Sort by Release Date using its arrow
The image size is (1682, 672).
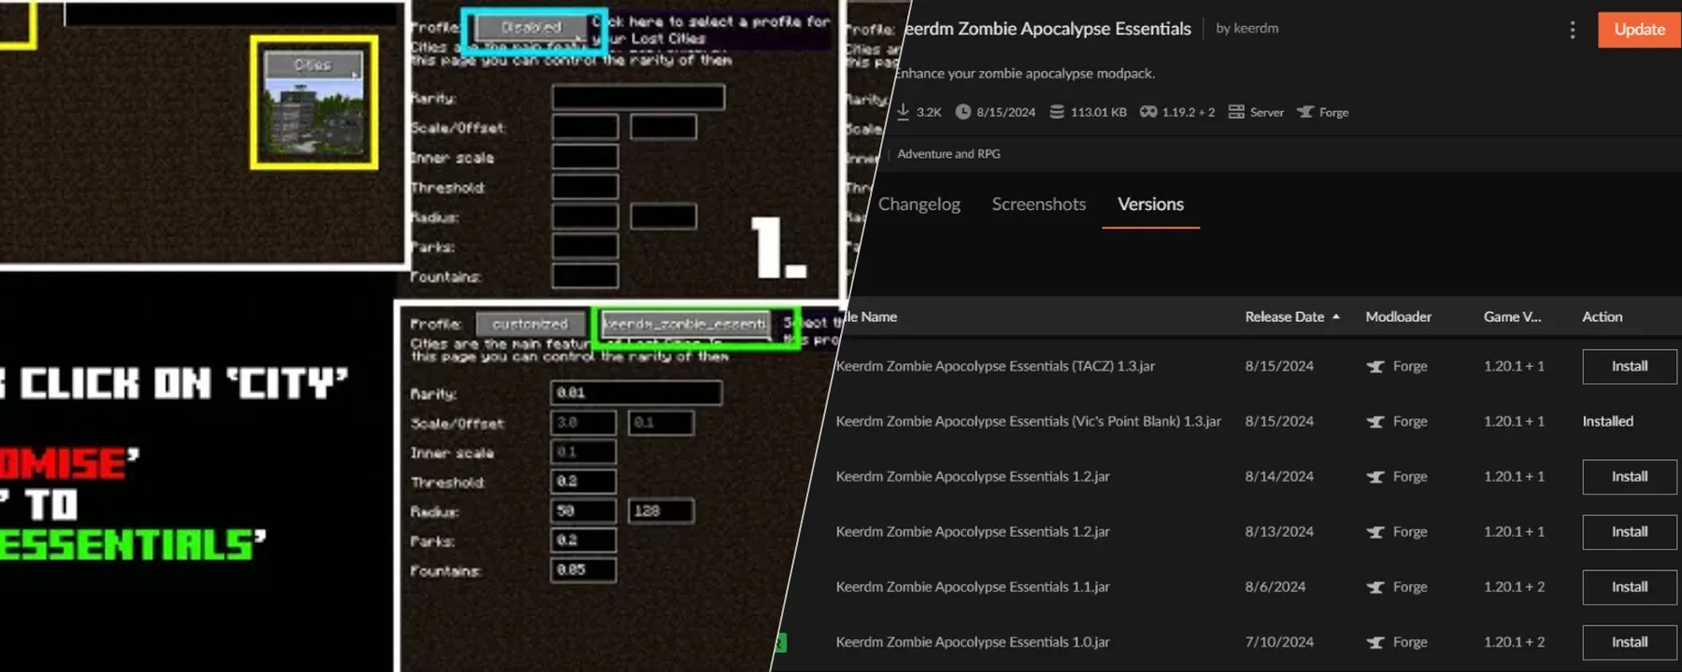point(1335,317)
